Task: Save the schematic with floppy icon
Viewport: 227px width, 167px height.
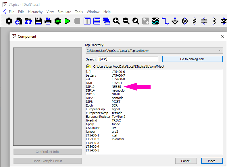Action: pyautogui.click(x=38, y=21)
